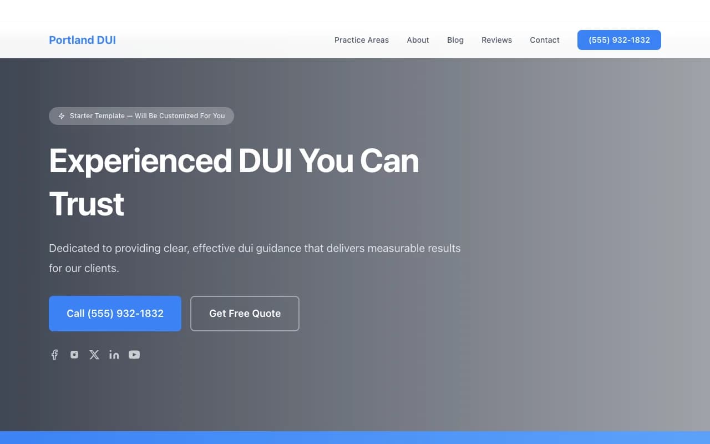Click the sparkle icon inside the badge
The image size is (710, 444).
tap(61, 116)
